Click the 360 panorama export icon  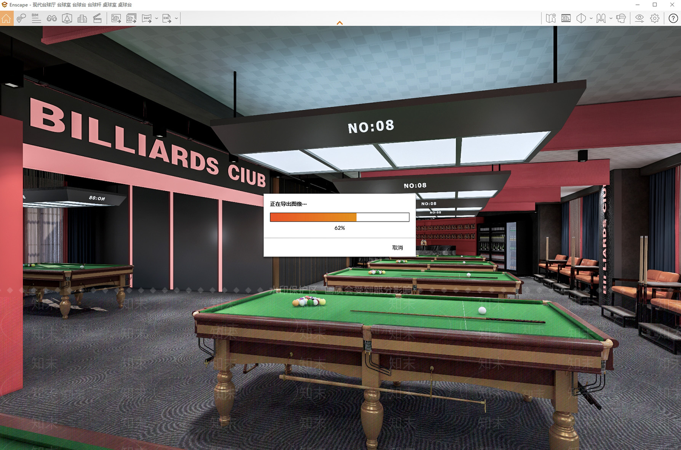(147, 18)
